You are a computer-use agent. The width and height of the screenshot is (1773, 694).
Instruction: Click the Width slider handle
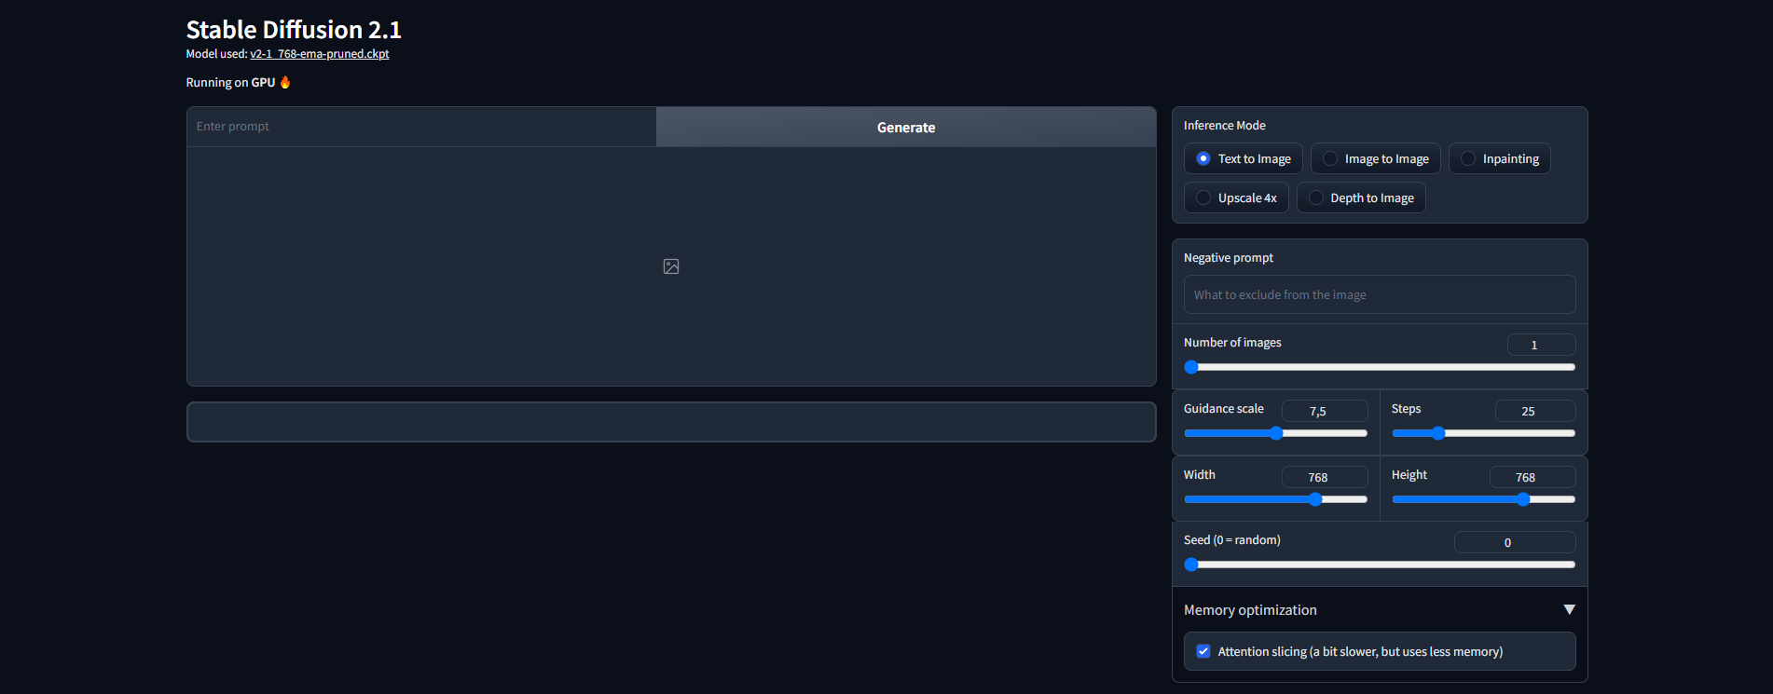click(1315, 499)
